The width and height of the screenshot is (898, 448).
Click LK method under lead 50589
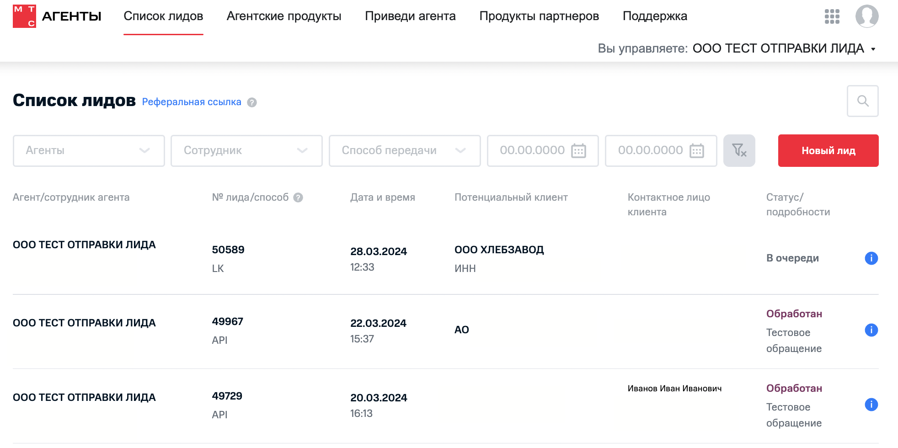[218, 268]
